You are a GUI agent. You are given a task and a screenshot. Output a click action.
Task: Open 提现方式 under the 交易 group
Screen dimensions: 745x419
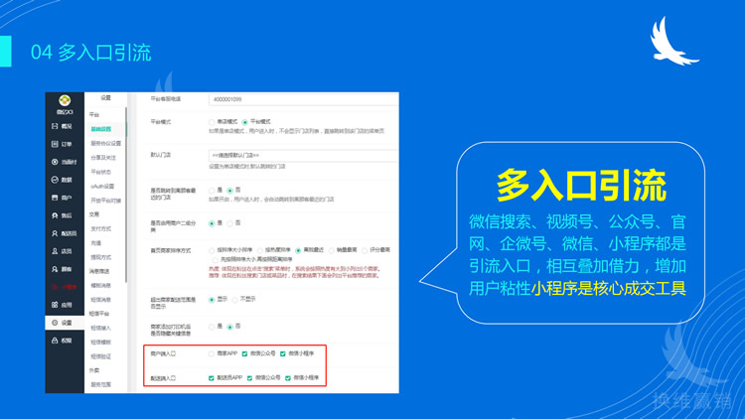[100, 257]
